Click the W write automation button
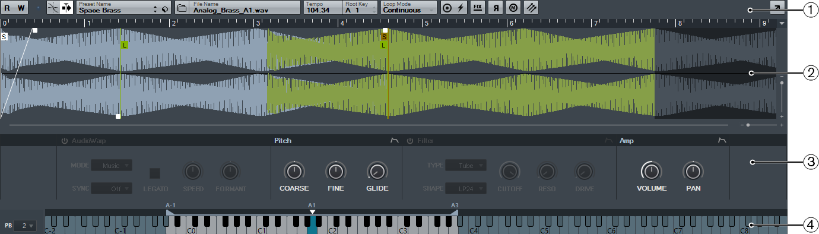This screenshot has height=234, width=819. 21,8
